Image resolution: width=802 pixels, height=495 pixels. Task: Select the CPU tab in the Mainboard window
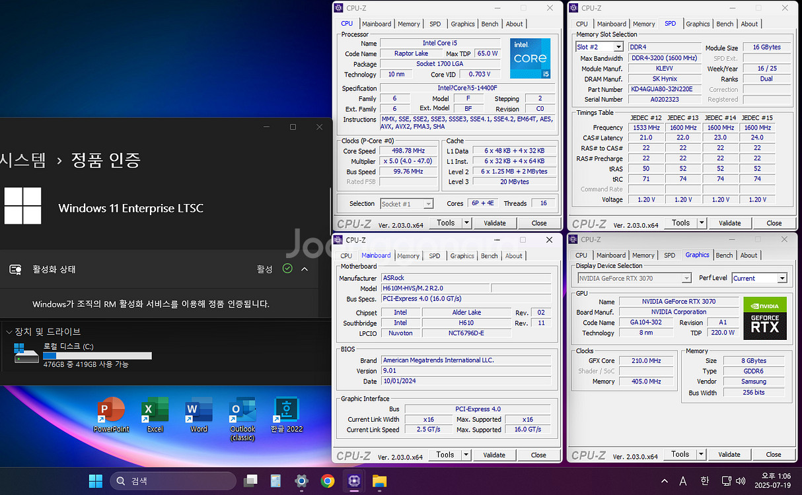[346, 255]
